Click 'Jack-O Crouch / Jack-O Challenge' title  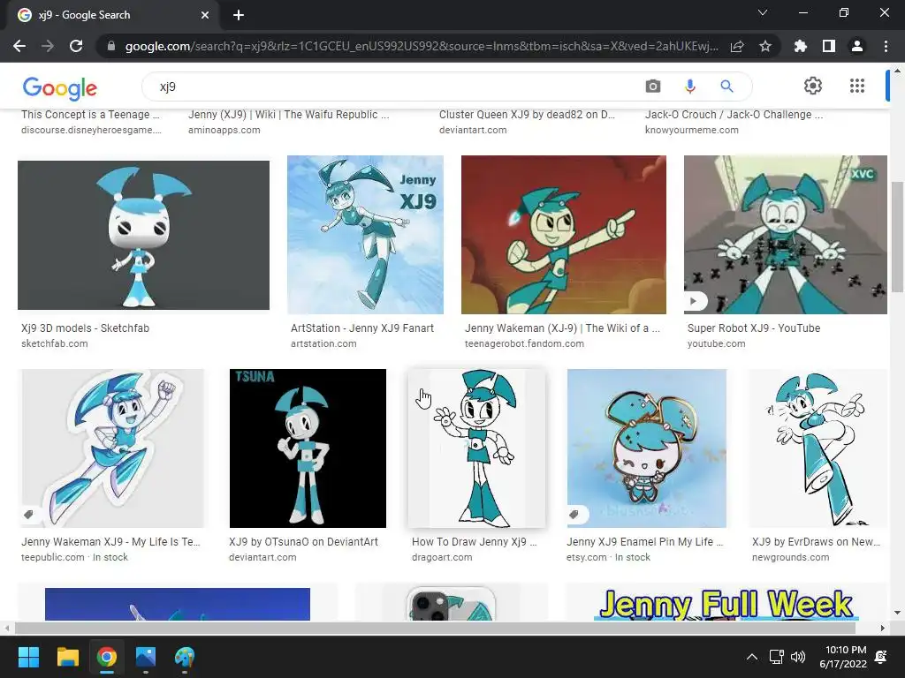[x=734, y=115]
